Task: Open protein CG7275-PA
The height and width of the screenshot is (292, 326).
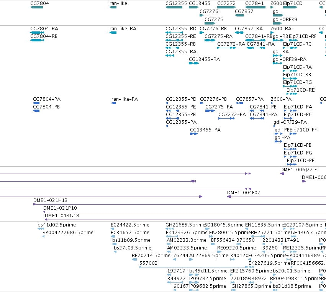Action: tap(219, 107)
